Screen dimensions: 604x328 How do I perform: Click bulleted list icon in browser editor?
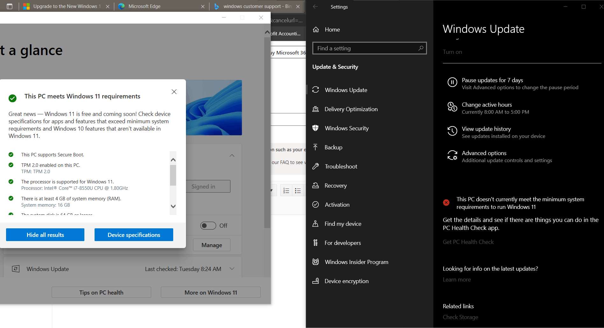298,190
